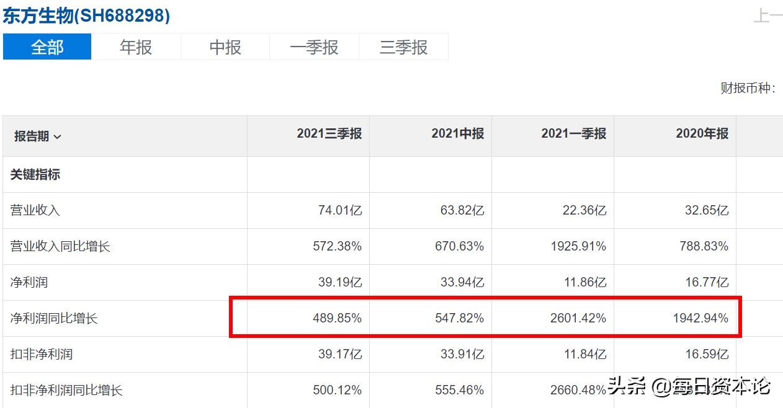Viewport: 783px width, 408px height.
Task: Select the 营业收入 row label
Action: pos(35,211)
